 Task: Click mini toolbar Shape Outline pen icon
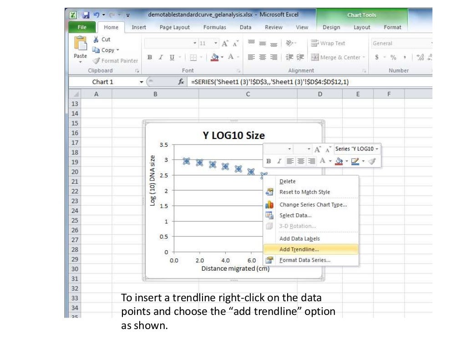click(355, 161)
